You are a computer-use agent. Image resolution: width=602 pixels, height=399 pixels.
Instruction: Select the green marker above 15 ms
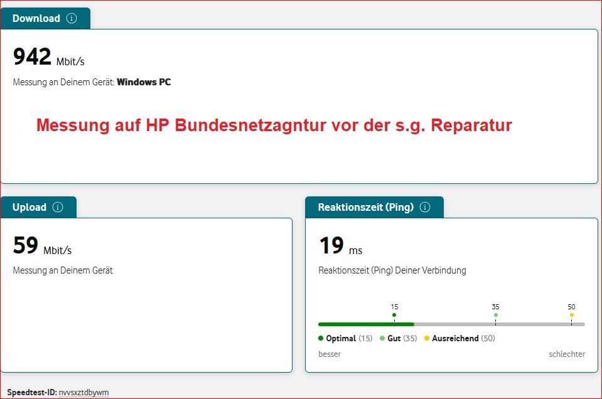pos(394,315)
